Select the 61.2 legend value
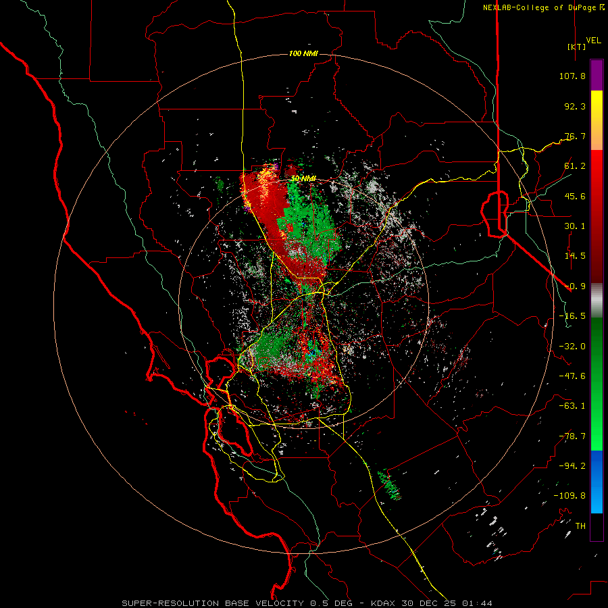Viewport: 608px width, 608px height. point(575,166)
